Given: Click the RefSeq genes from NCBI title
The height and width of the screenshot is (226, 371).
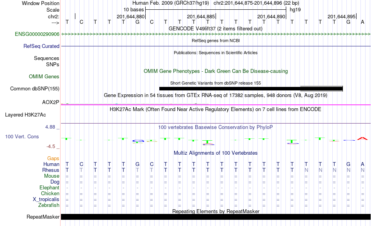Looking at the screenshot, I should tap(216, 41).
